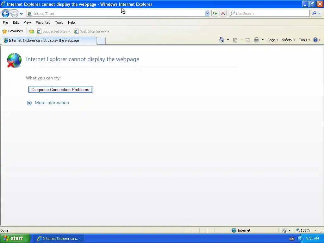
Task: Open the View menu
Action: 27,22
